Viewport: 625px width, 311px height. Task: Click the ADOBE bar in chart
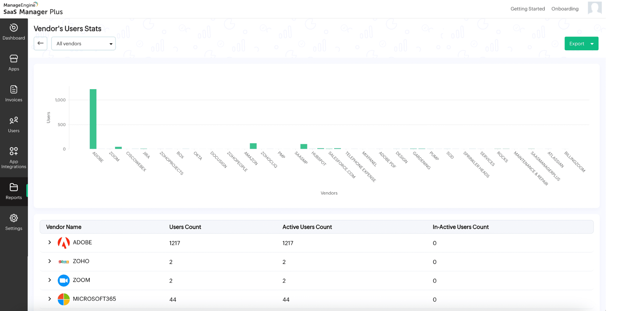click(x=93, y=119)
